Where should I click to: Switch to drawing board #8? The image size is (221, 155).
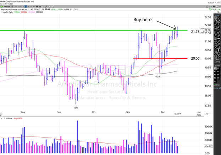[x=218, y=78]
